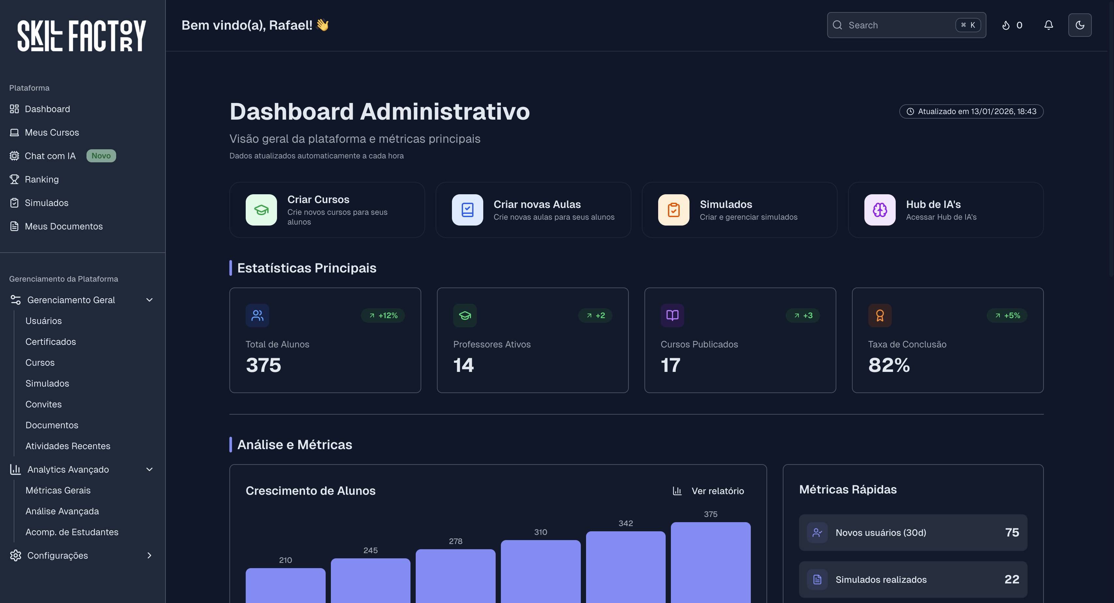
Task: Click the orange Simulados clipboard icon
Action: click(x=673, y=210)
